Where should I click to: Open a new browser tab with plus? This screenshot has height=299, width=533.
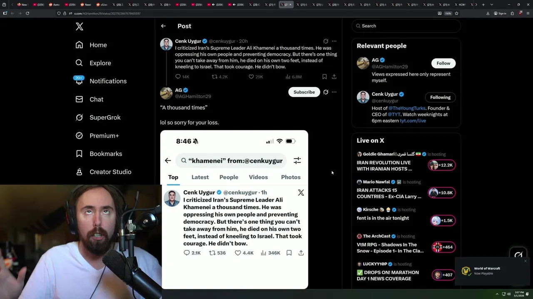tap(483, 5)
